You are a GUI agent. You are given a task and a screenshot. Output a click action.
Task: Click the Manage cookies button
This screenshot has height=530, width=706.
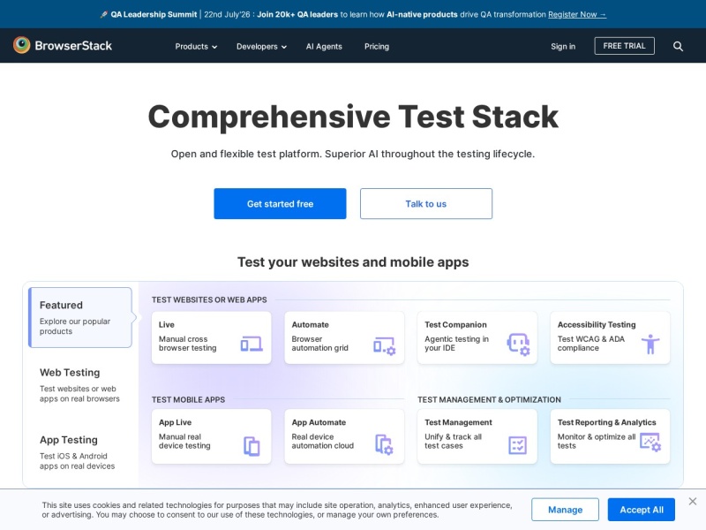(565, 510)
